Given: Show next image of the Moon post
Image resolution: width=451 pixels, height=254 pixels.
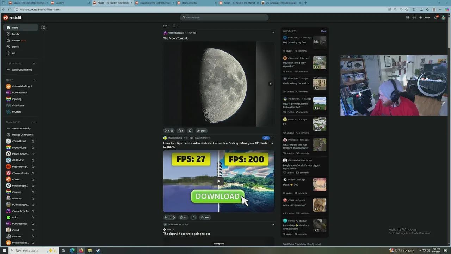Looking at the screenshot, I should click(x=270, y=84).
